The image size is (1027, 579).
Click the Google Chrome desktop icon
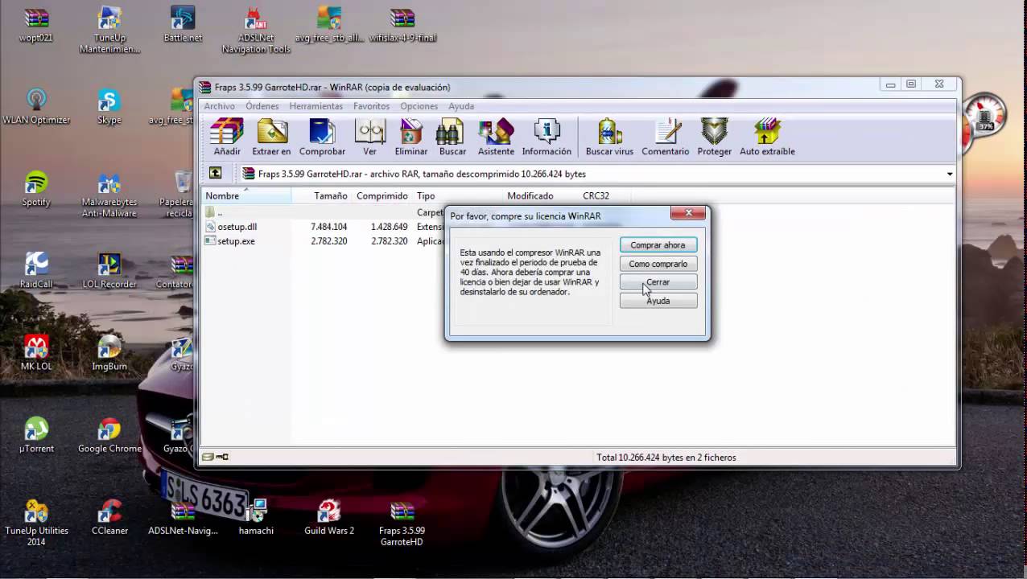pos(109,434)
